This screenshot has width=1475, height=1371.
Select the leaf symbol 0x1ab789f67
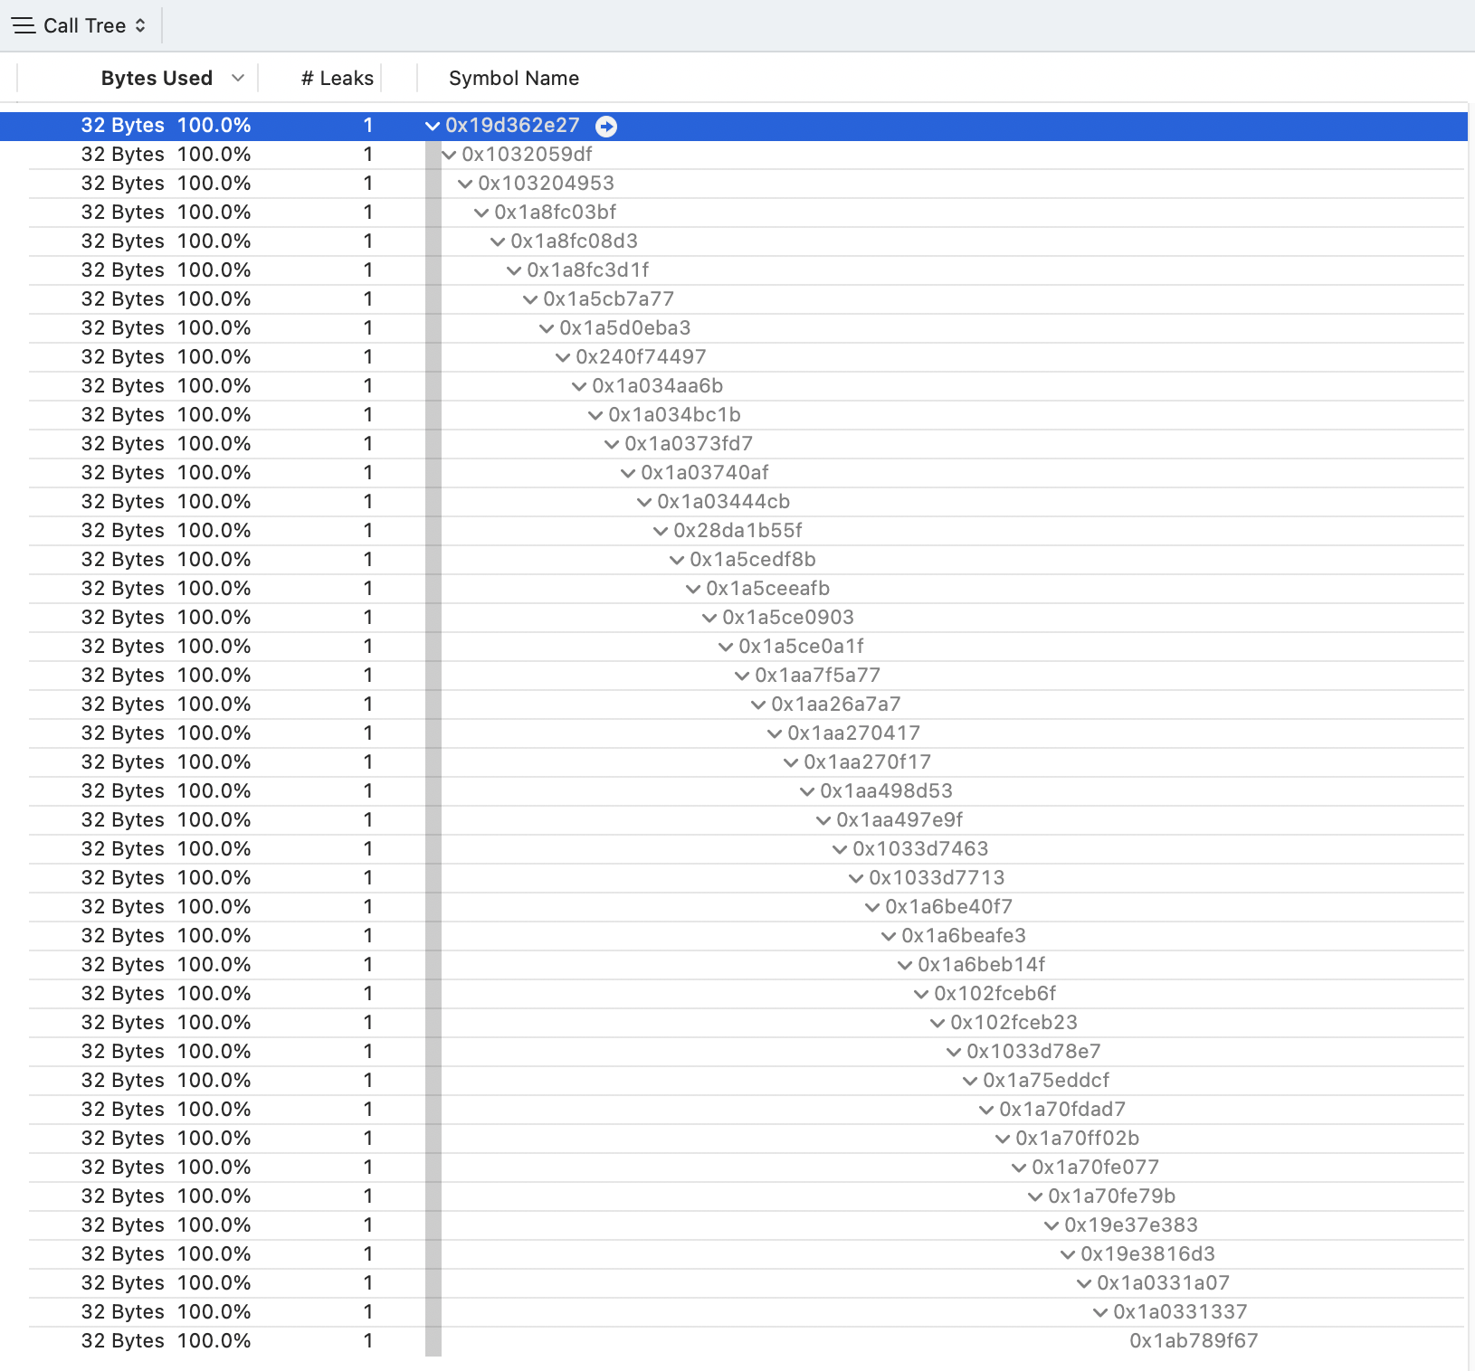(x=1193, y=1341)
